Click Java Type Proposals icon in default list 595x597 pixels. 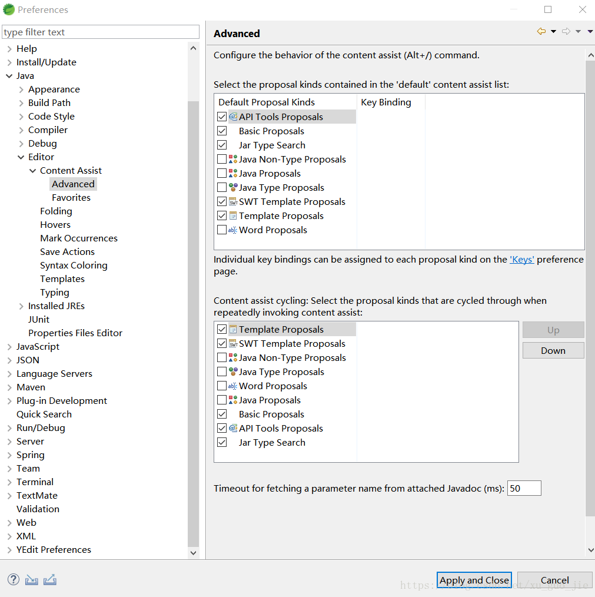pos(233,187)
